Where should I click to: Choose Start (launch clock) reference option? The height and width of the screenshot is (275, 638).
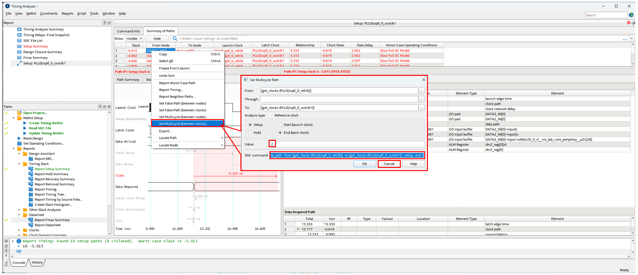[280, 125]
